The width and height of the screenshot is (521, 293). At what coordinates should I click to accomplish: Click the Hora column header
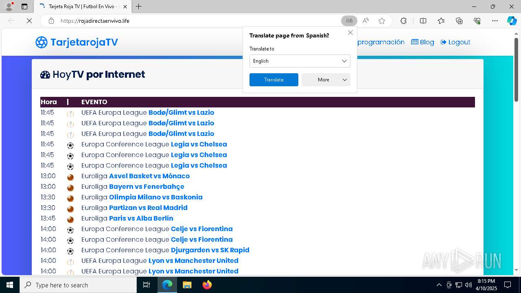49,102
